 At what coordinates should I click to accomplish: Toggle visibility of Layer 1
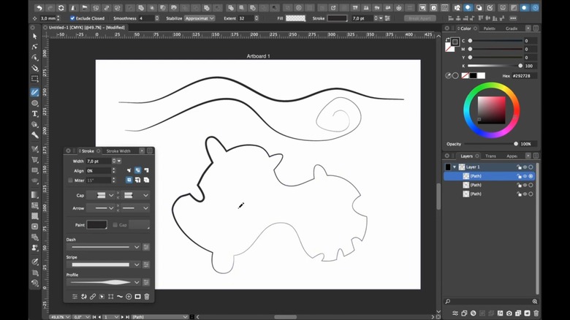point(525,167)
